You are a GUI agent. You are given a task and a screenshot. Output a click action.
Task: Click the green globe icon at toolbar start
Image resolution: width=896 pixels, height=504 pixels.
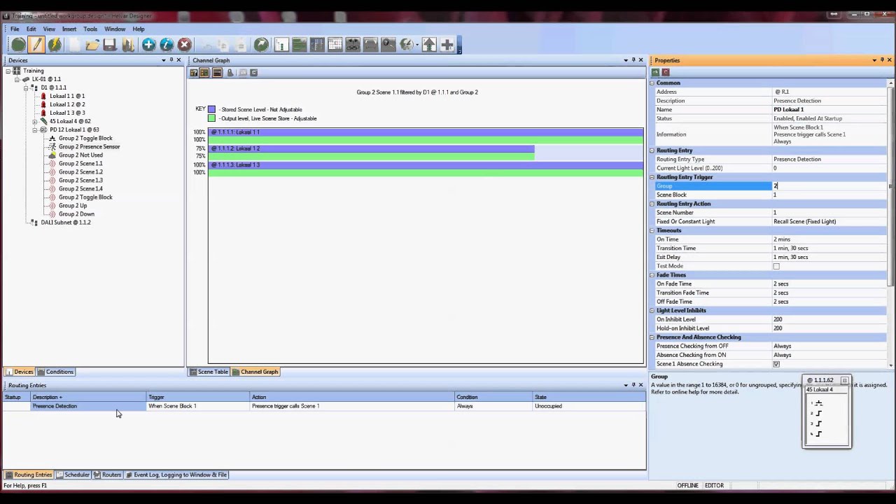18,45
